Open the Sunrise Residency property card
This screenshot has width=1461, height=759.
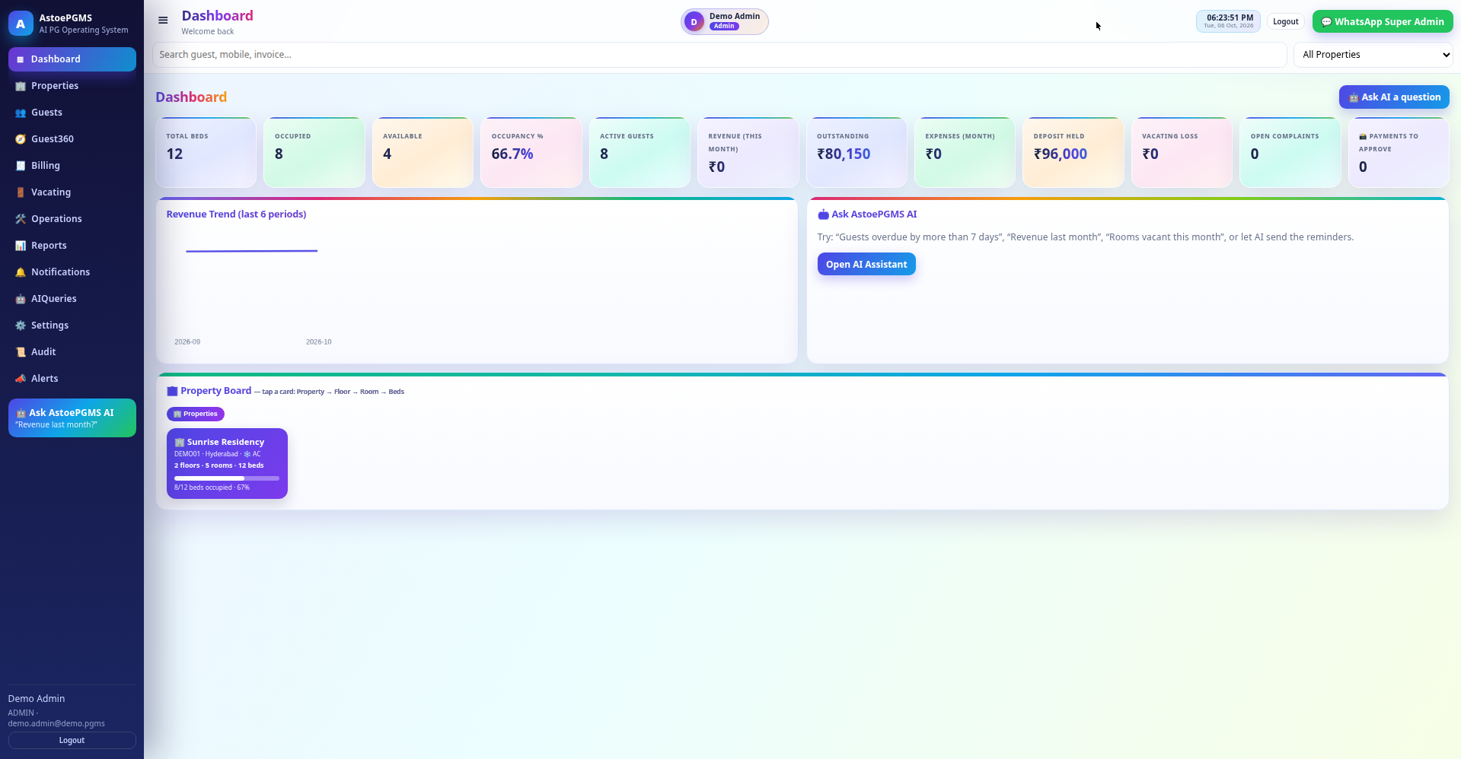click(x=227, y=464)
